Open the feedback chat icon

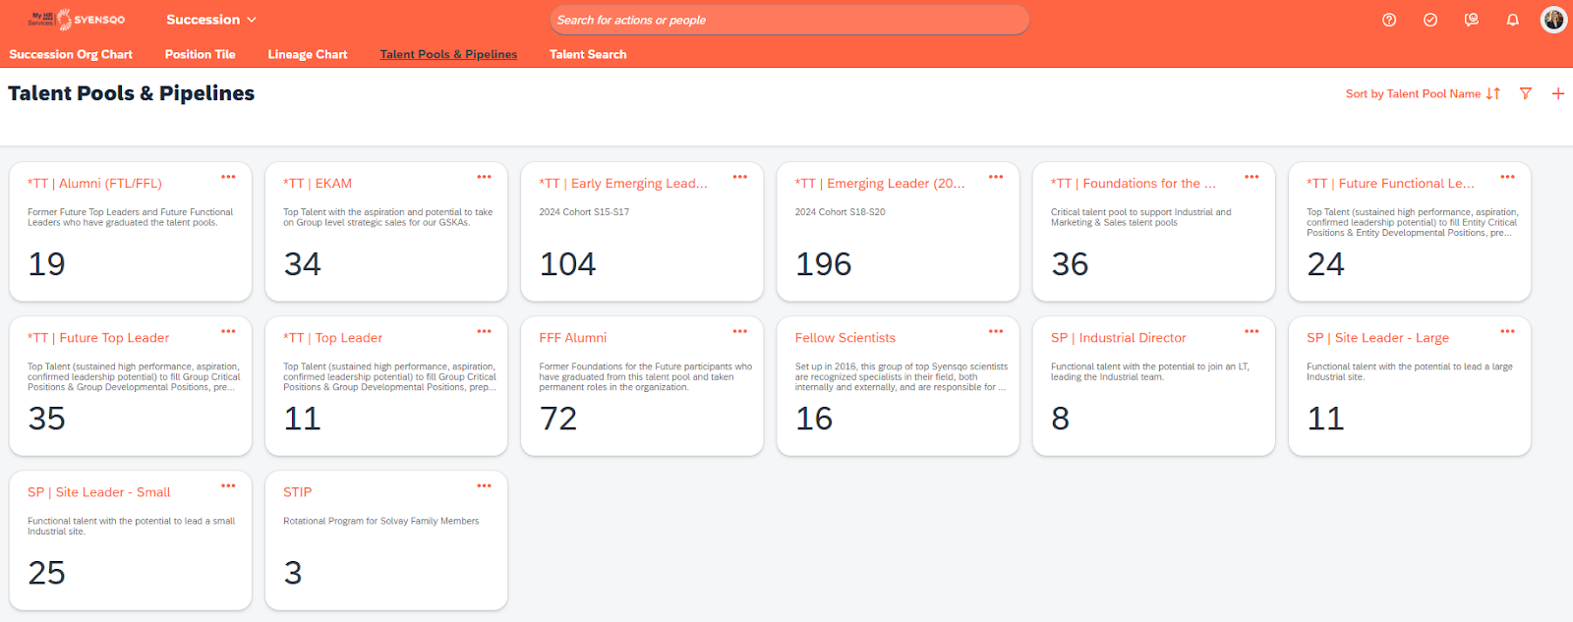[x=1472, y=20]
